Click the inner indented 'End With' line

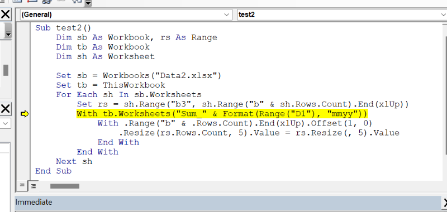click(118, 142)
